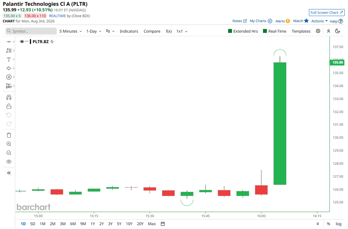Select the Text annotation tool
Screen dimensions: 348x229
pos(9,59)
